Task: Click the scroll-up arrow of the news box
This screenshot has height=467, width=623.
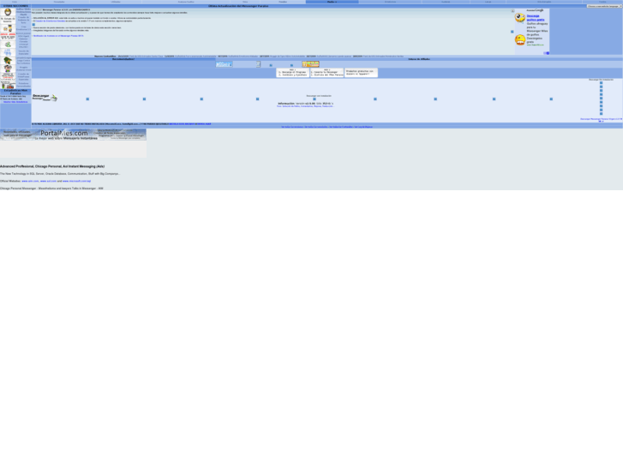Action: [512, 11]
